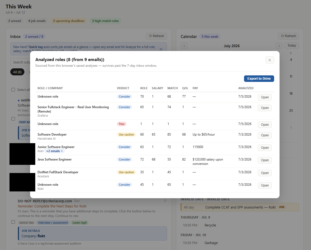Viewport: 311px width, 250px height.
Task: Click the 3 high-match roles chip
Action: [x=105, y=21]
